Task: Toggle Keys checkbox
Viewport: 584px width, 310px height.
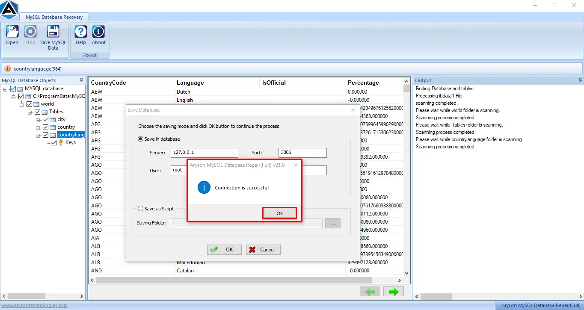Action: [53, 143]
